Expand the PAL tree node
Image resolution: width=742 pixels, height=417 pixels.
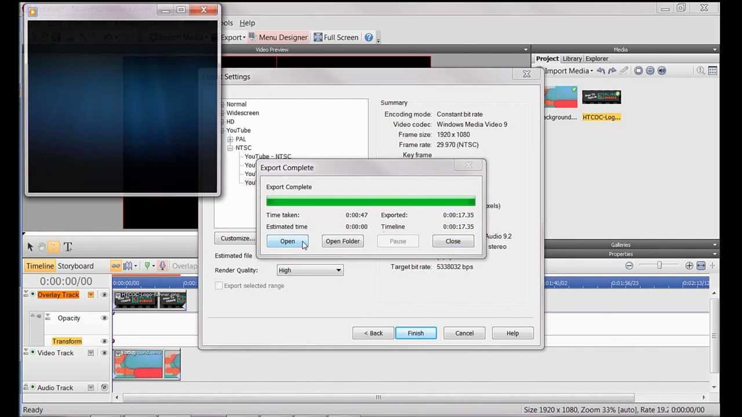point(230,139)
